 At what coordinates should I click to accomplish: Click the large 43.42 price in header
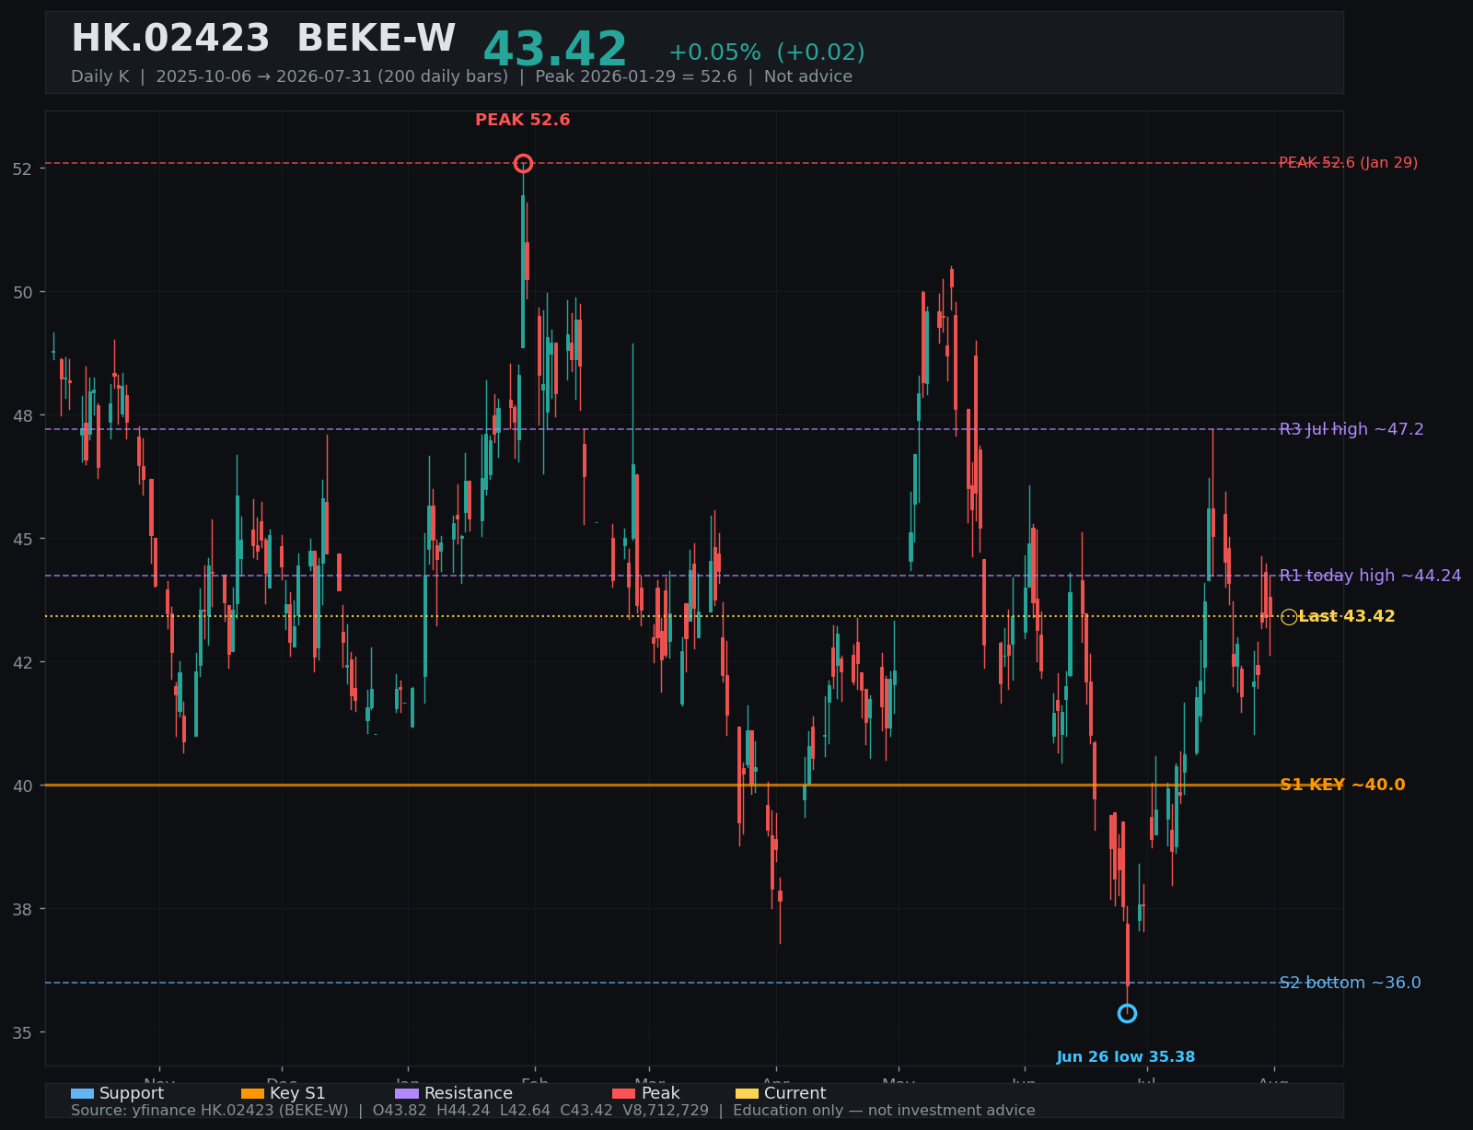555,50
